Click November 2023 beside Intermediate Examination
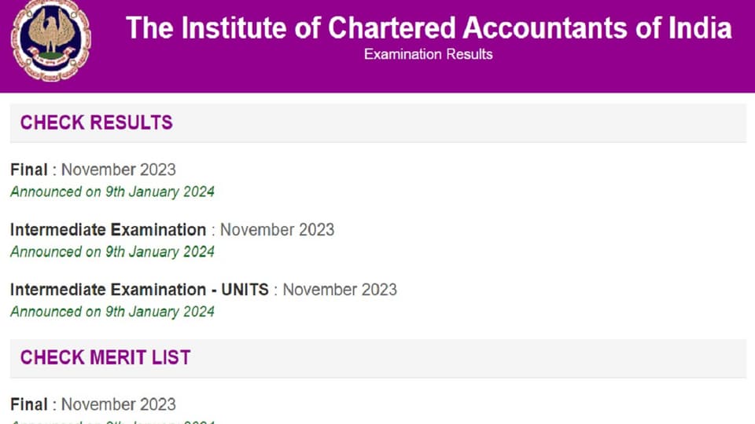 (278, 230)
